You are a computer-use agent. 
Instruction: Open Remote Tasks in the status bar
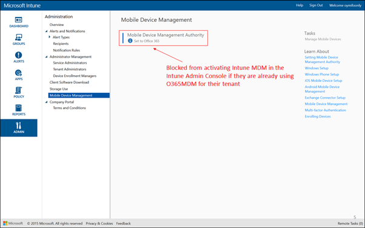tap(350, 223)
